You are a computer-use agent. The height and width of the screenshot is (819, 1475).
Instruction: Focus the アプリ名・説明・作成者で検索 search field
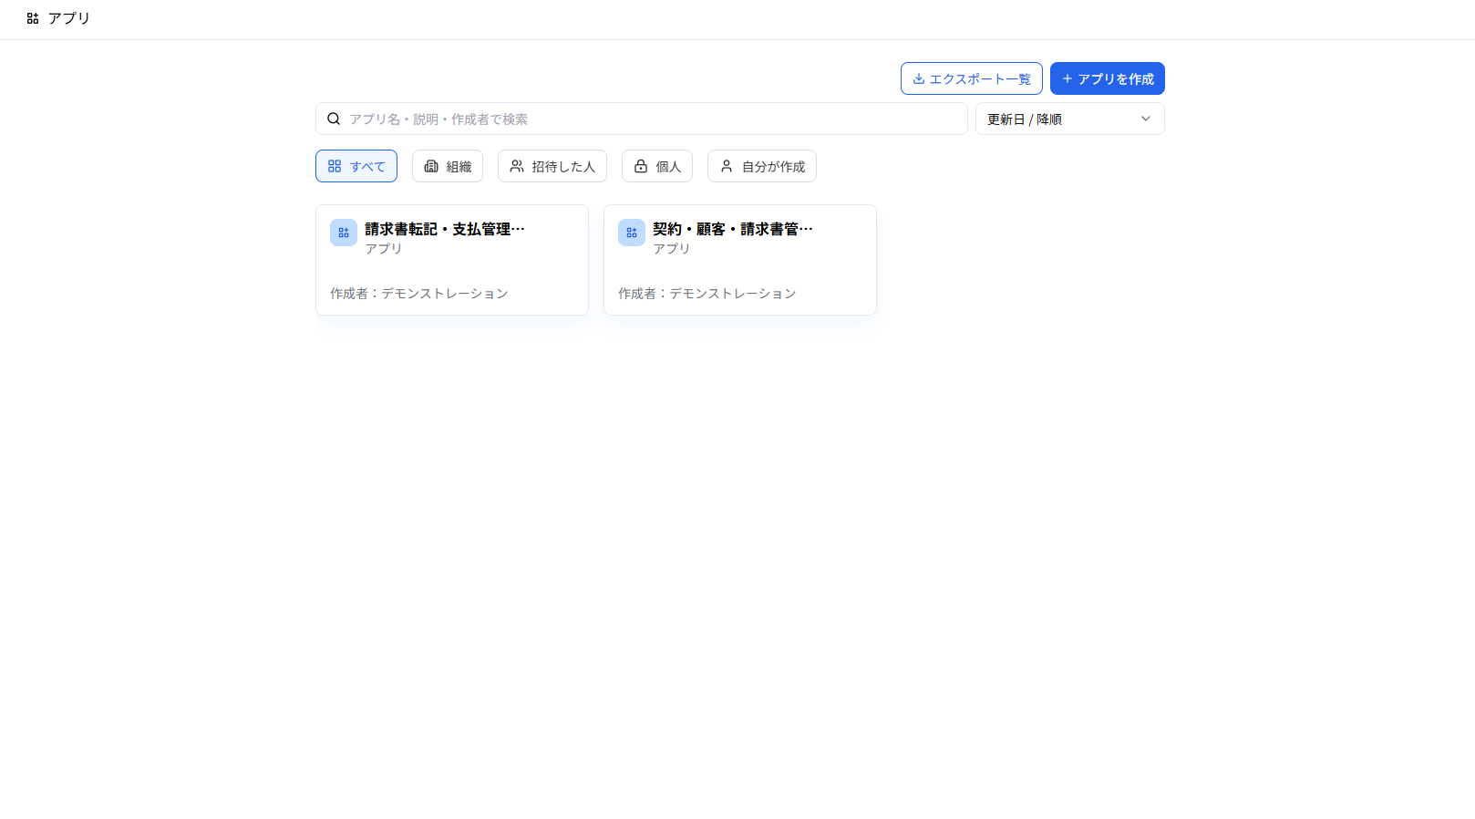(642, 119)
